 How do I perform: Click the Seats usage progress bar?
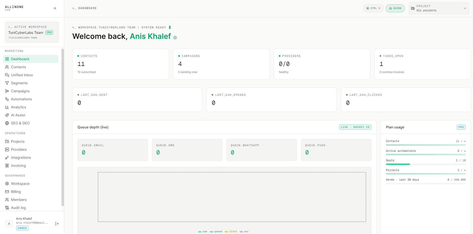point(426,164)
